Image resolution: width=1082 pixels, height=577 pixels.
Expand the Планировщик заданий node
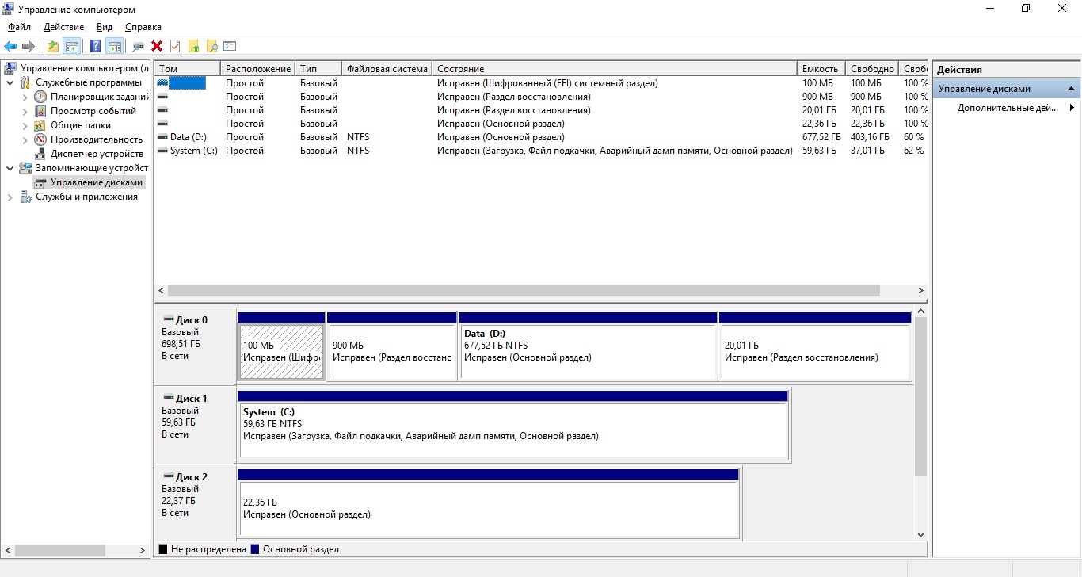25,97
